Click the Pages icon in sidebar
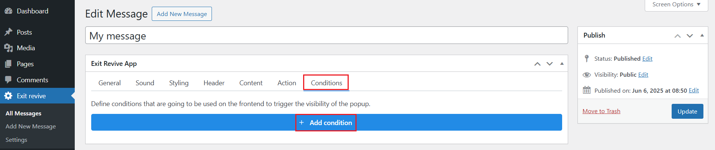715x150 pixels. (8, 64)
